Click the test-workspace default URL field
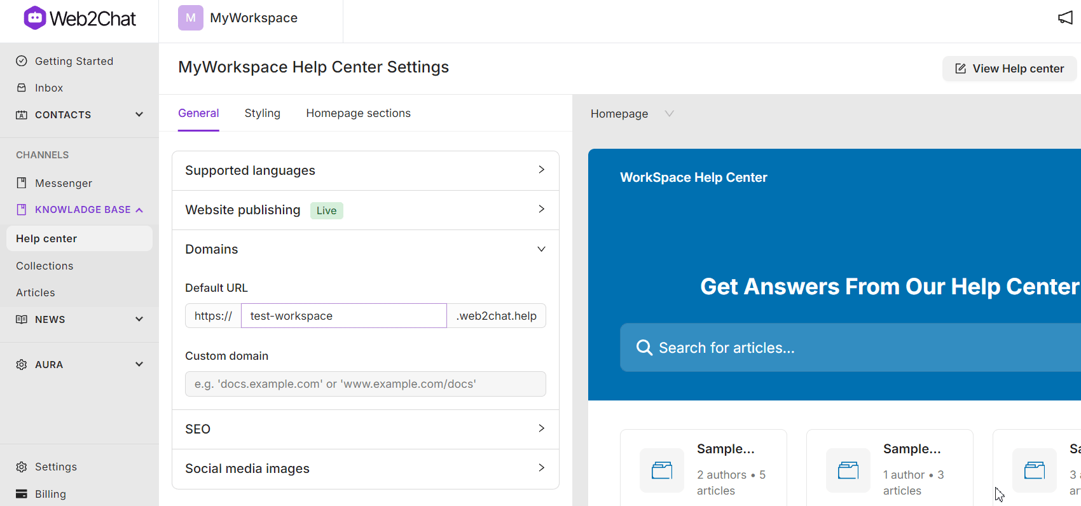 344,316
